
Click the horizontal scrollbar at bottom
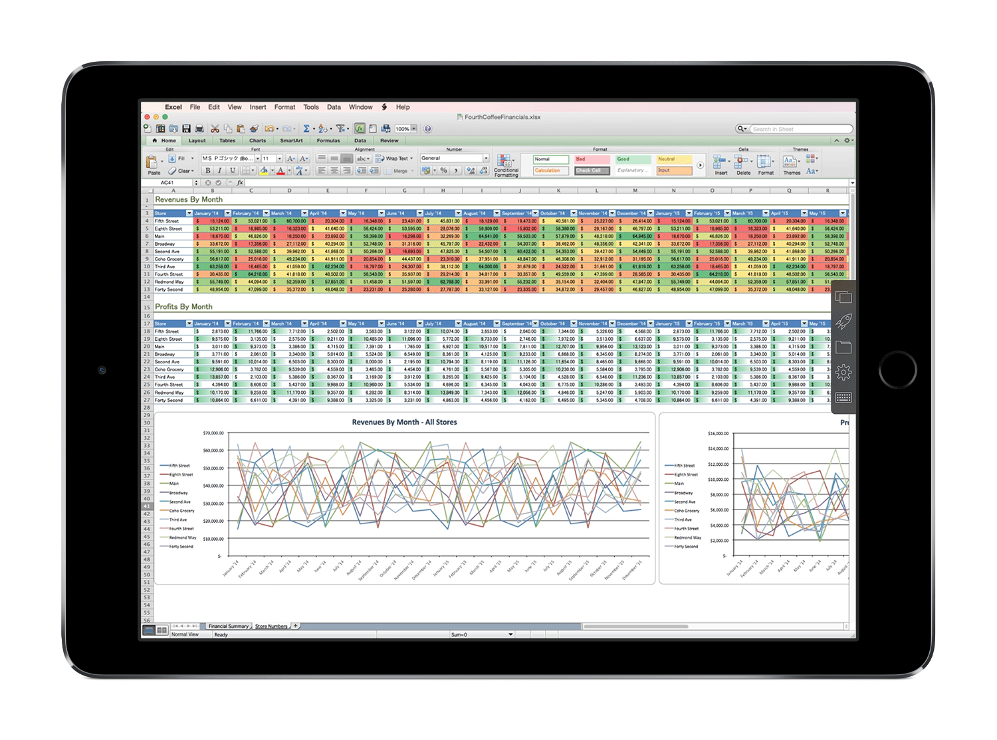[x=635, y=626]
